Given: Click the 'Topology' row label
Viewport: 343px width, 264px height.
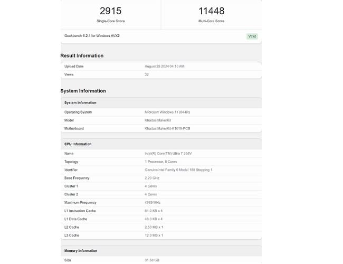Looking at the screenshot, I should click(x=71, y=162).
